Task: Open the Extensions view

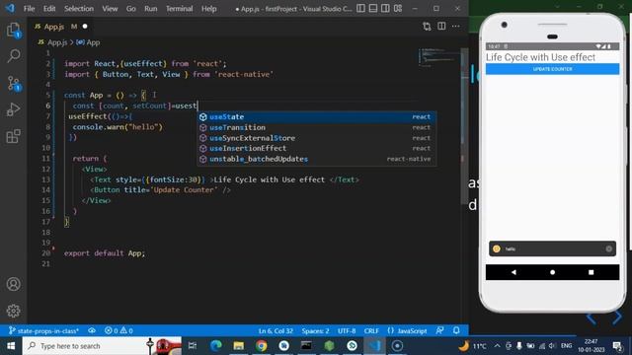Action: point(13,136)
